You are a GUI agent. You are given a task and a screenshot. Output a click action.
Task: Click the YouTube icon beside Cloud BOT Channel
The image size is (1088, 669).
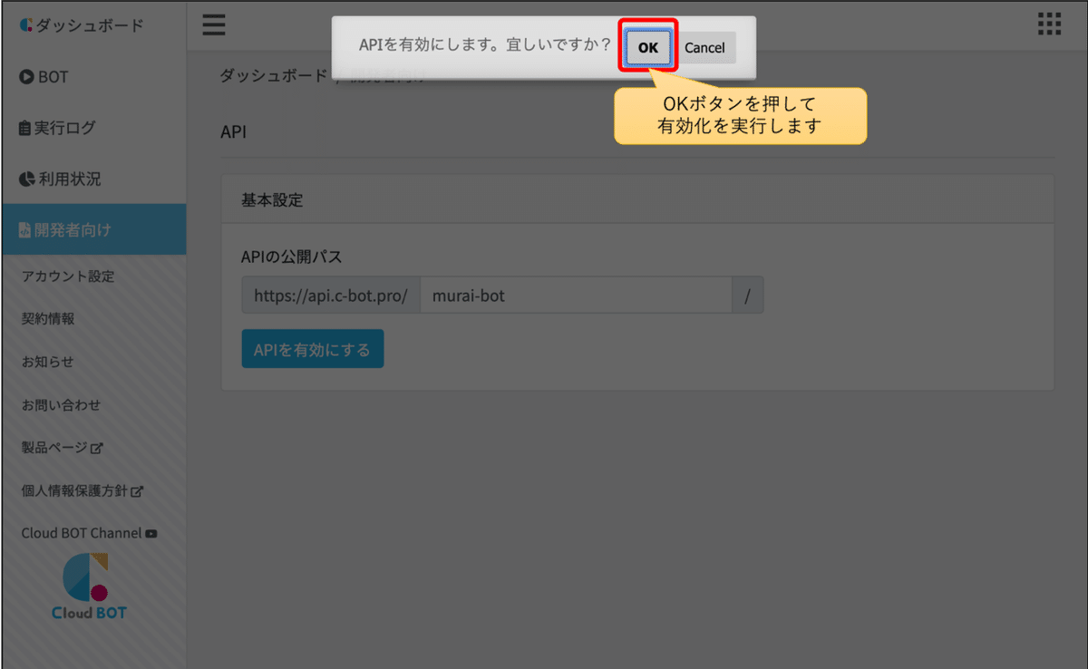point(151,533)
